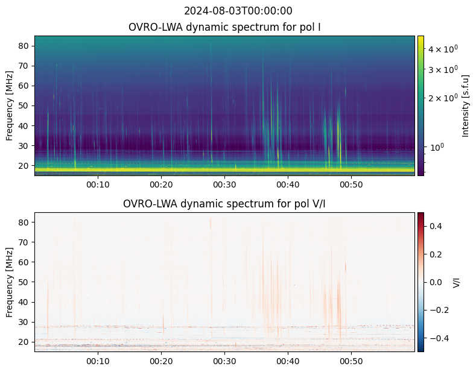Click the 10⁰ tick on Intensity colorbar
Viewport: 476px width, 372px height.
[437, 147]
